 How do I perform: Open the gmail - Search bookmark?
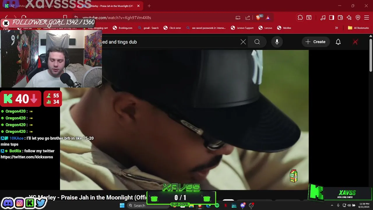pos(148,28)
